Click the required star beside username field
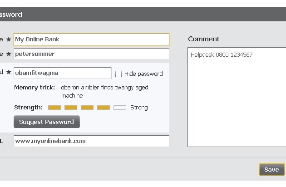 click(x=9, y=54)
